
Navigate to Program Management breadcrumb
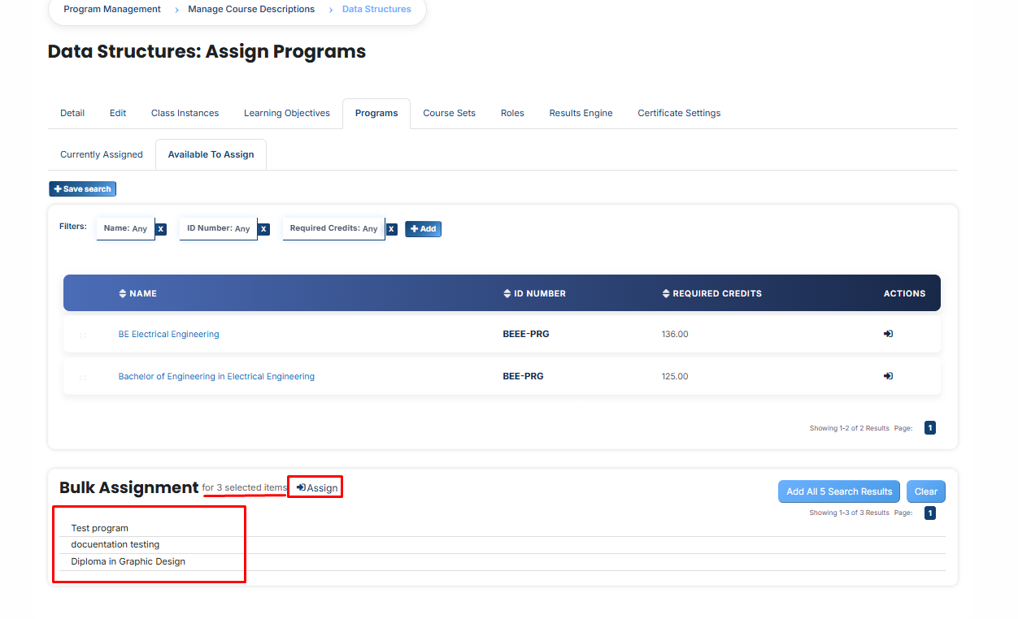(112, 10)
